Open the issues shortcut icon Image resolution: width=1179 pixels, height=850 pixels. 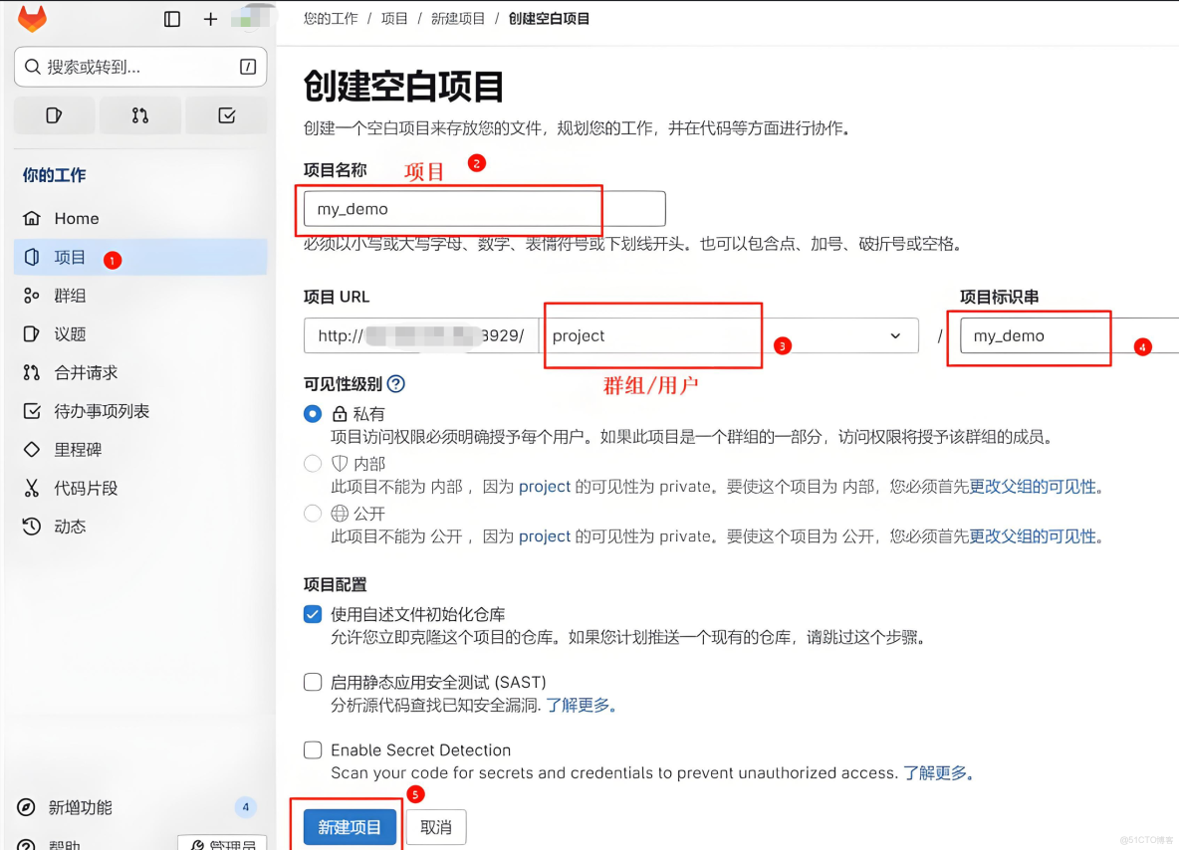pos(54,115)
